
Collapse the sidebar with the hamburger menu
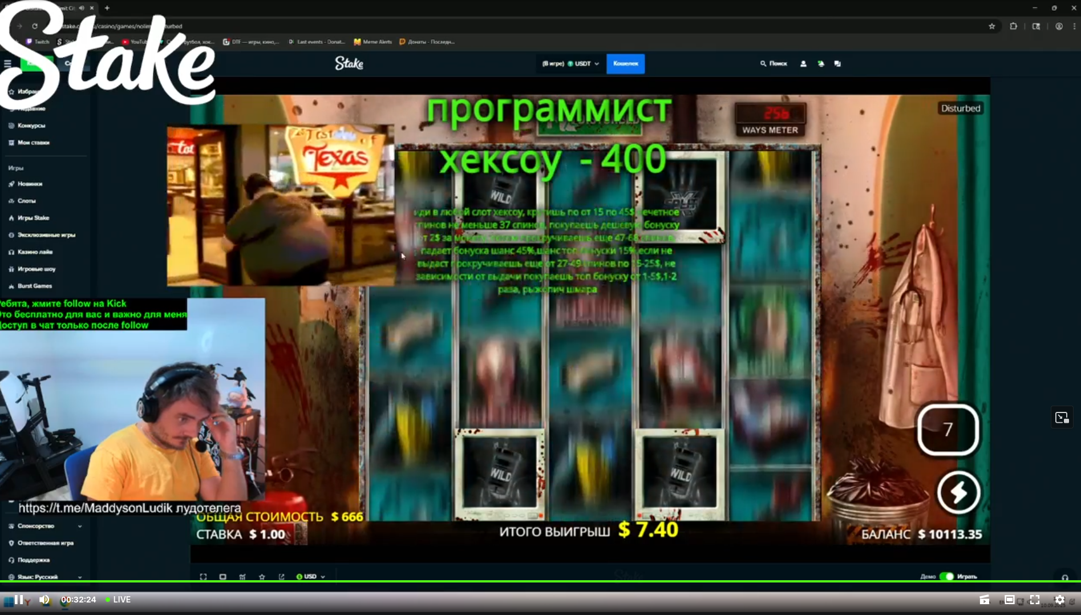[7, 64]
